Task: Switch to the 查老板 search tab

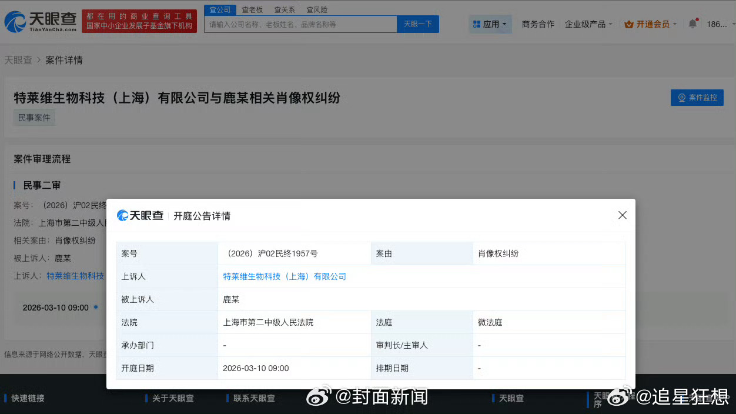Action: pyautogui.click(x=252, y=9)
